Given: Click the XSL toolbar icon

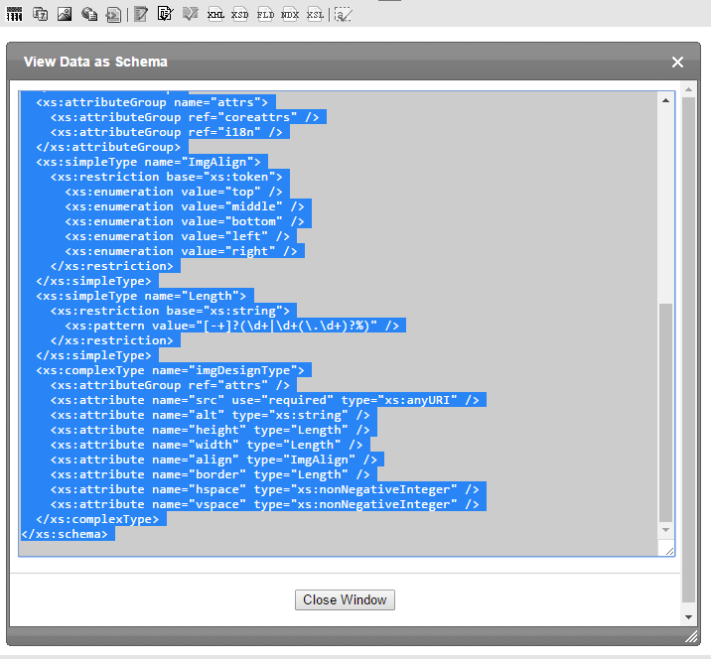Looking at the screenshot, I should coord(315,15).
